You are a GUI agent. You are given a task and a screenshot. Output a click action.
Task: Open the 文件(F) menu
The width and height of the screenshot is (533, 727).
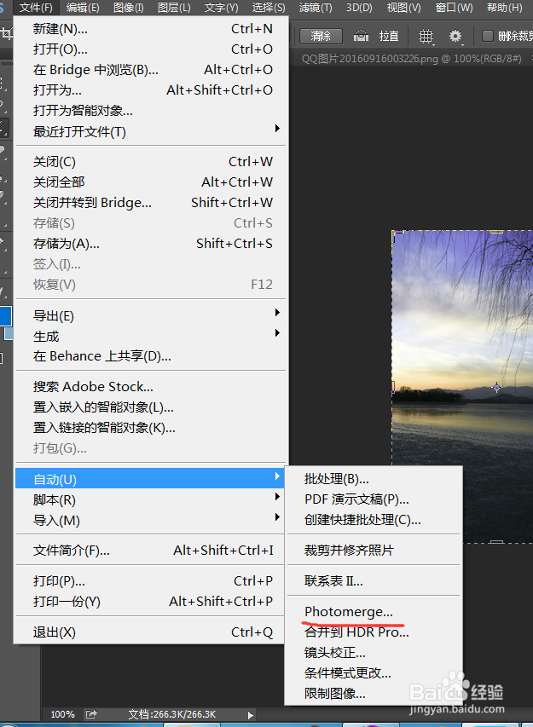click(36, 8)
